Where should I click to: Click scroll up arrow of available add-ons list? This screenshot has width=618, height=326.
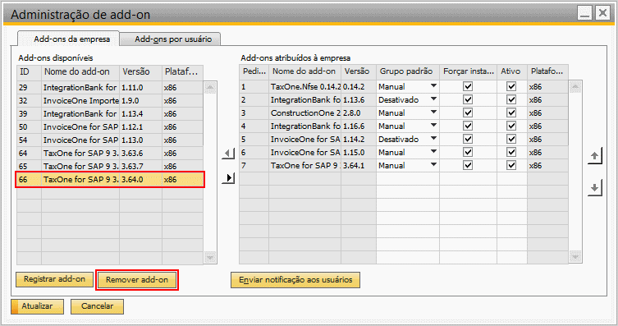click(x=210, y=87)
